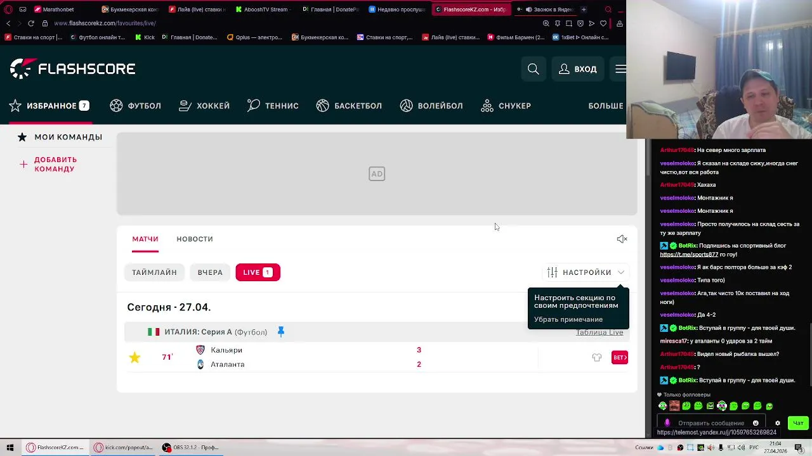Viewport: 812px width, 456px height.
Task: Click the green Чат send button
Action: click(x=798, y=423)
